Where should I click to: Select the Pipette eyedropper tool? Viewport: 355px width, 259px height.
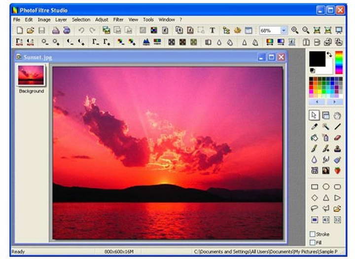click(x=315, y=126)
